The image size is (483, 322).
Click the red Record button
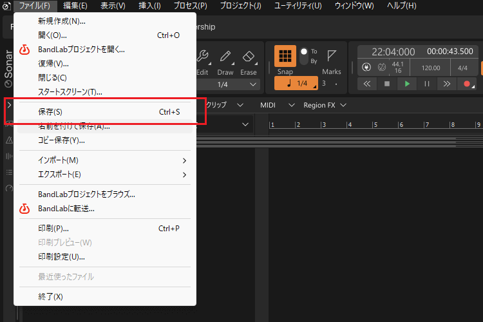pyautogui.click(x=466, y=84)
